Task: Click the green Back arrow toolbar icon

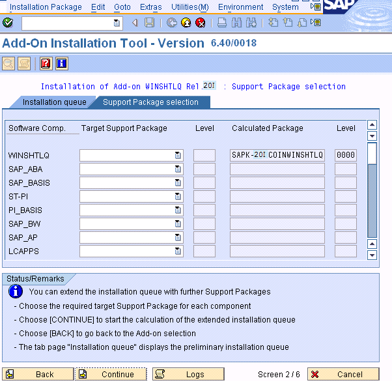Action: pyautogui.click(x=172, y=23)
